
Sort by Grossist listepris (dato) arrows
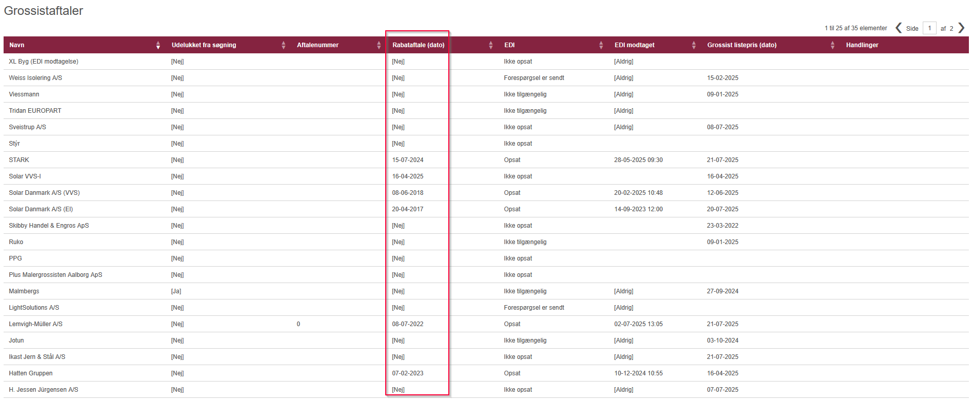[x=832, y=45]
